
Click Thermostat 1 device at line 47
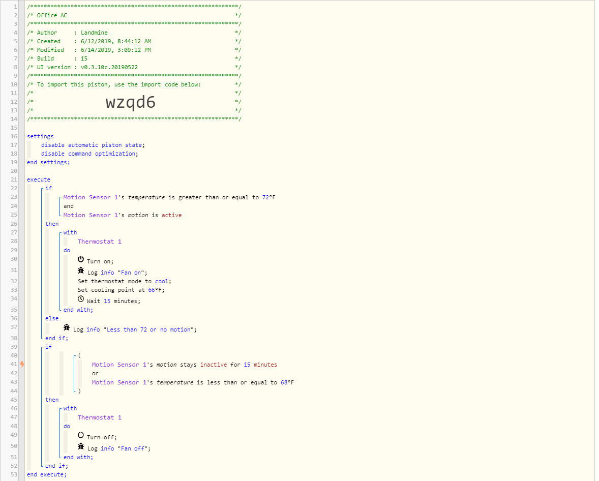coord(100,417)
